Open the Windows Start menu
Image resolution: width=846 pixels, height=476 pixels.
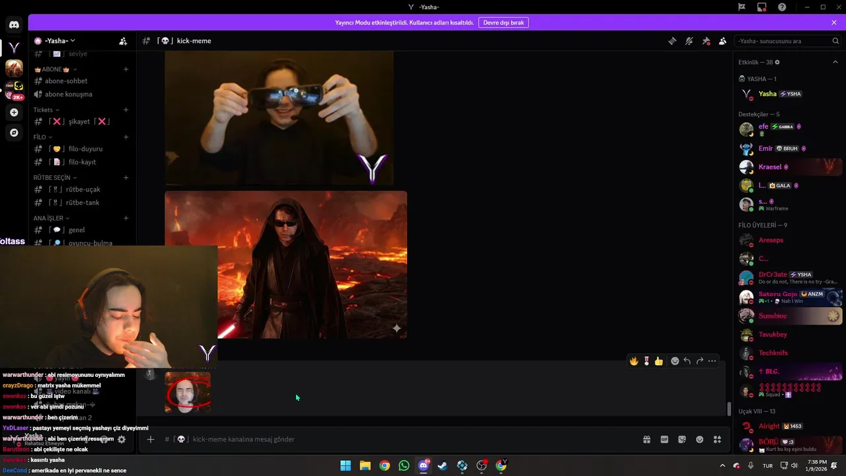(x=346, y=465)
